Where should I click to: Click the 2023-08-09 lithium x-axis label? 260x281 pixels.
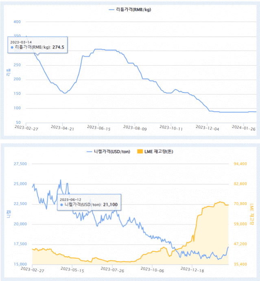click(135, 128)
